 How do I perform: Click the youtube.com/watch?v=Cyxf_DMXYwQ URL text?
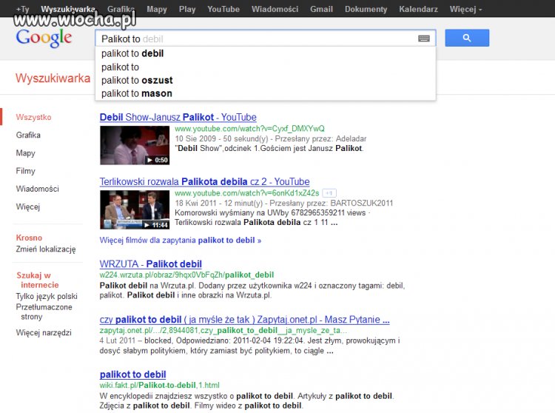[x=249, y=129]
